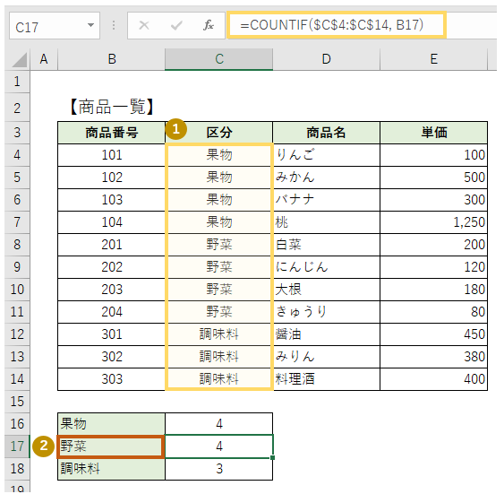504x494 pixels.
Task: Select column B header
Action: point(112,59)
